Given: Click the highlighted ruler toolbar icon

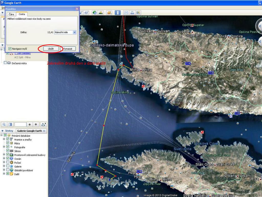Looking at the screenshot, I should [x=118, y=13].
